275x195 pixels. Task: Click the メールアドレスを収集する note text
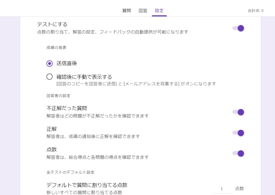136,84
